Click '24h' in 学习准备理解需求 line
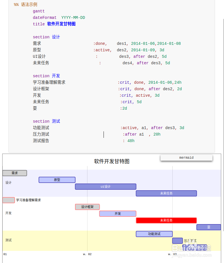This screenshot has height=263, width=224. [x=178, y=83]
